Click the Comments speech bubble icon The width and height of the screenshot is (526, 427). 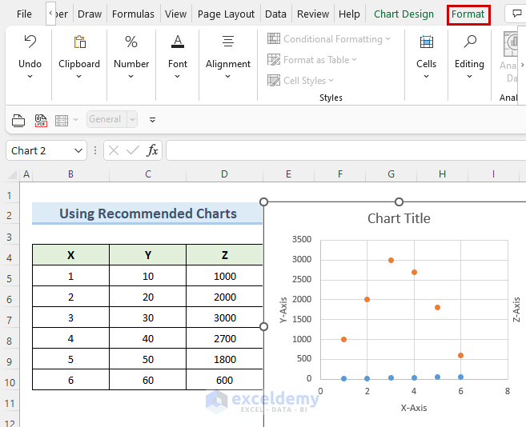[517, 14]
